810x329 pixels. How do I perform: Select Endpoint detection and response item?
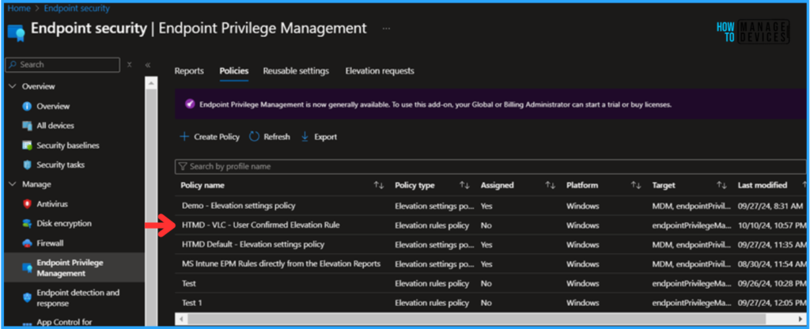pyautogui.click(x=78, y=298)
